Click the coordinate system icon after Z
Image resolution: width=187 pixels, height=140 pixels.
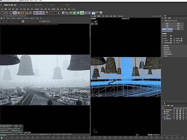click(47, 13)
